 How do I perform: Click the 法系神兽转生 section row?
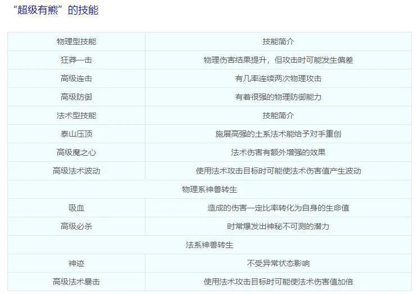click(x=210, y=245)
